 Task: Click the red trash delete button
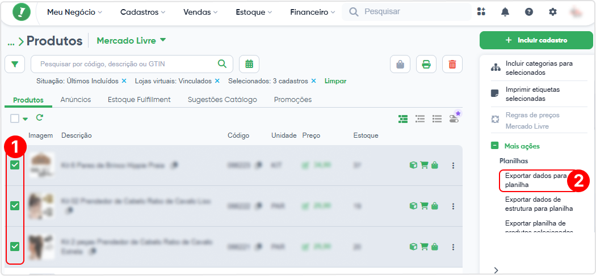pyautogui.click(x=452, y=64)
